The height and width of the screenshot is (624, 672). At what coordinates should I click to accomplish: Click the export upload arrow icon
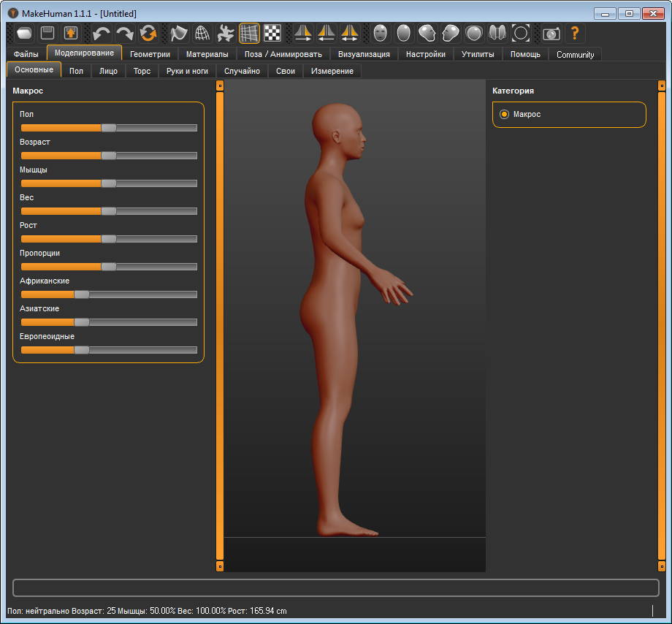pyautogui.click(x=71, y=33)
